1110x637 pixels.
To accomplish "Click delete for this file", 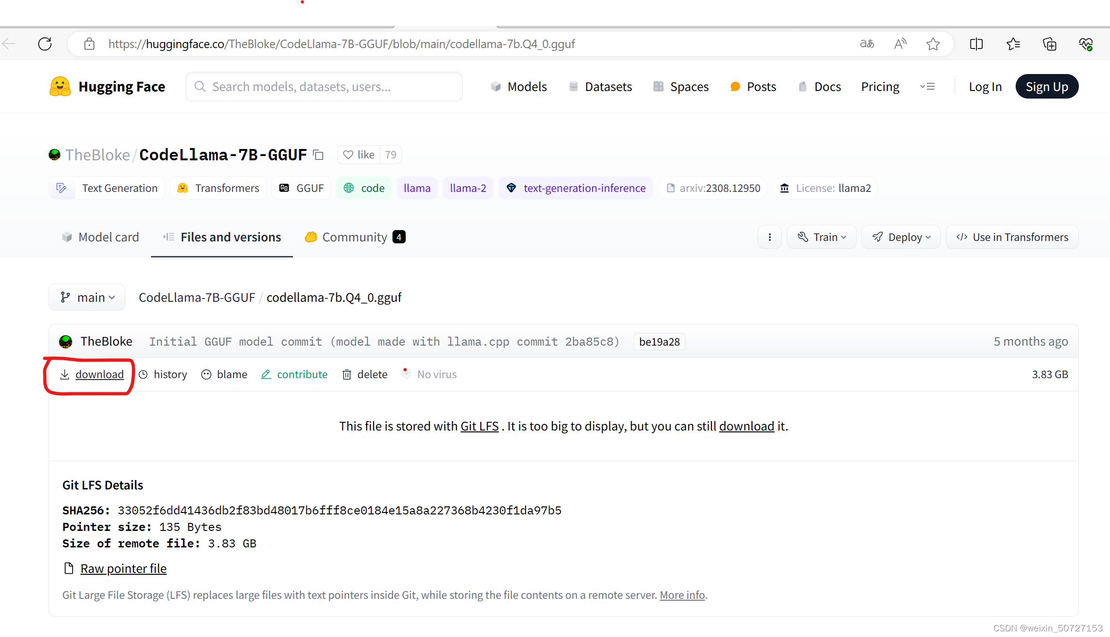I will 365,374.
